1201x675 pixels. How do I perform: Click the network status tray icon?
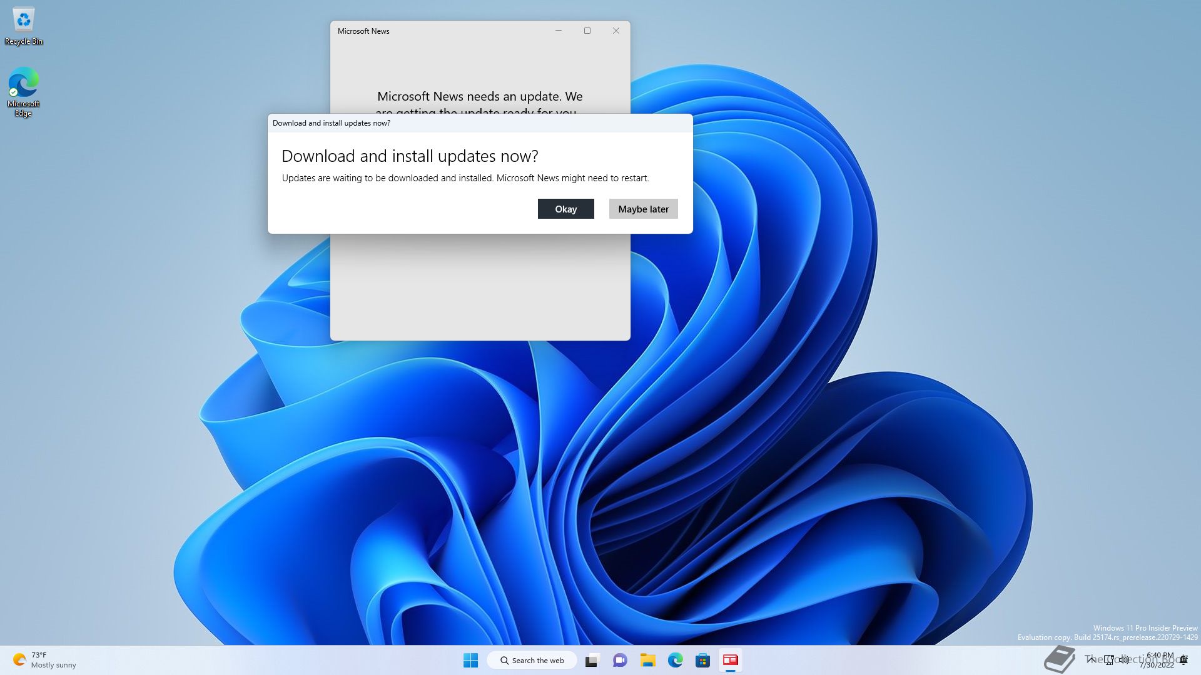point(1109,659)
